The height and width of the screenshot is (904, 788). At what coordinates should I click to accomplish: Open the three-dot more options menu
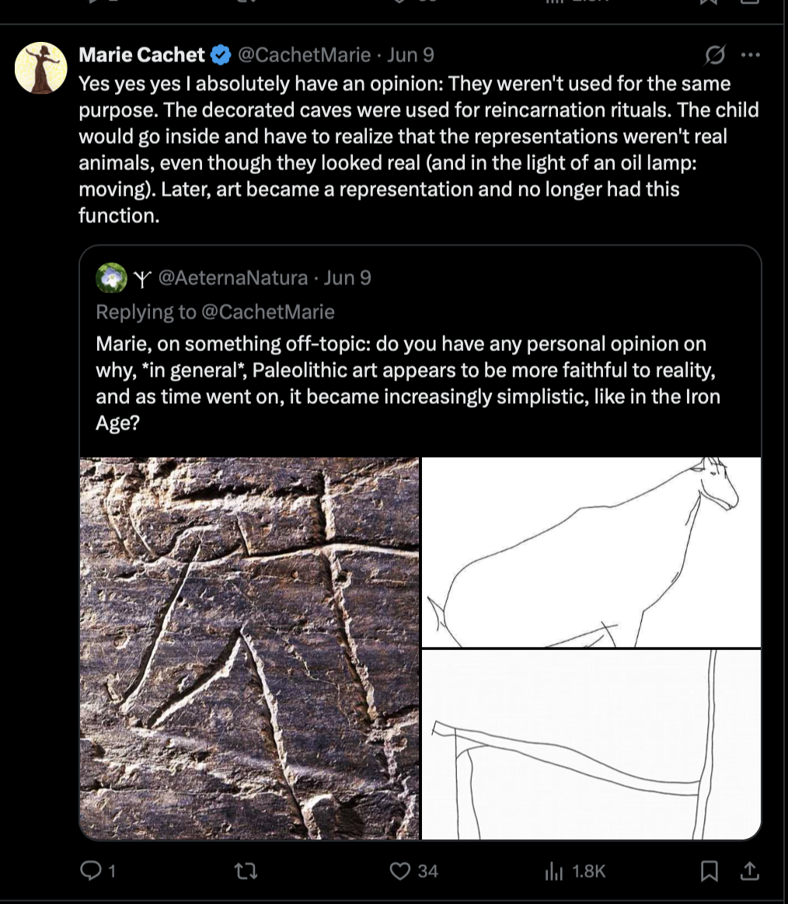[750, 55]
